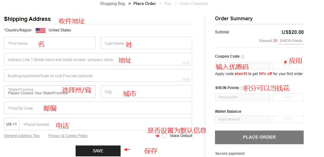Open the US +1 country code selector
324x157 pixels.
[12, 124]
